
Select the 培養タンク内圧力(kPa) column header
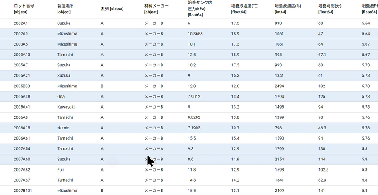200,8
